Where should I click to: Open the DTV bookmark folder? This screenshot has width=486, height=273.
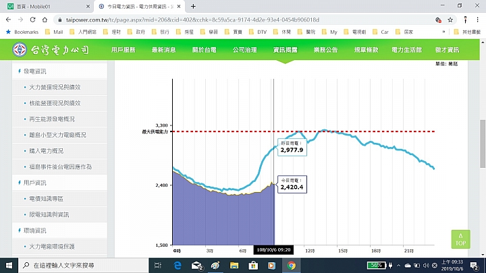pyautogui.click(x=258, y=32)
